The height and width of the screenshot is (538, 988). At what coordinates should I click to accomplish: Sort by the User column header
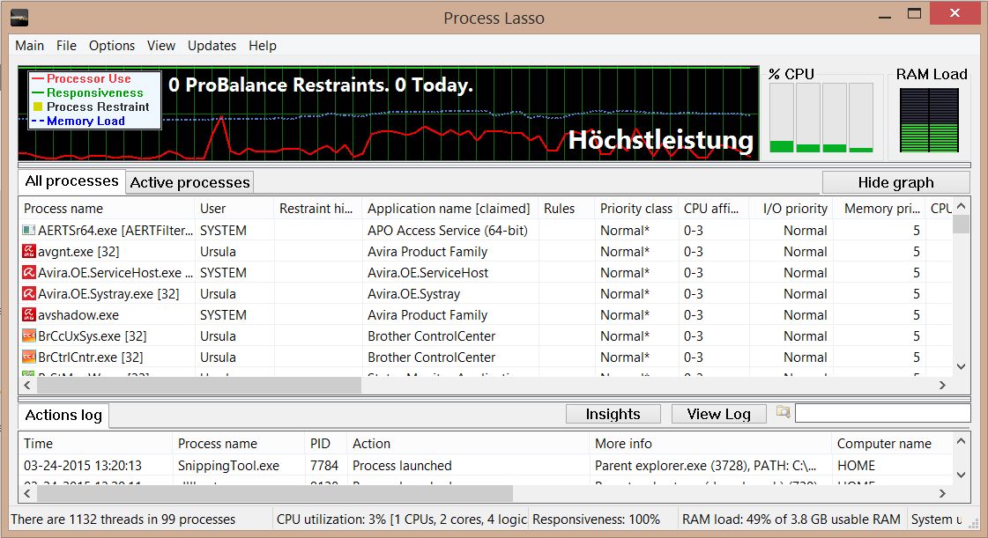(x=234, y=209)
